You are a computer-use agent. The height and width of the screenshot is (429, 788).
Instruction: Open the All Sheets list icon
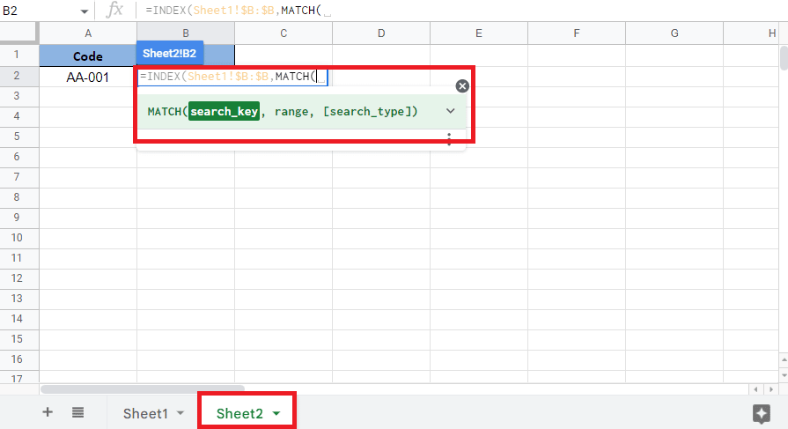click(77, 412)
